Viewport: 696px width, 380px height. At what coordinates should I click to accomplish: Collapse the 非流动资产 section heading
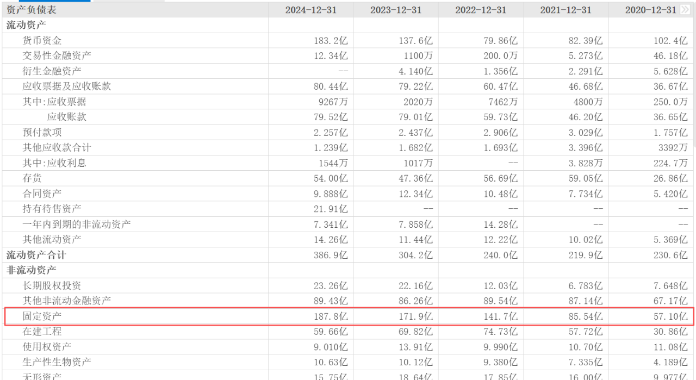coord(31,270)
